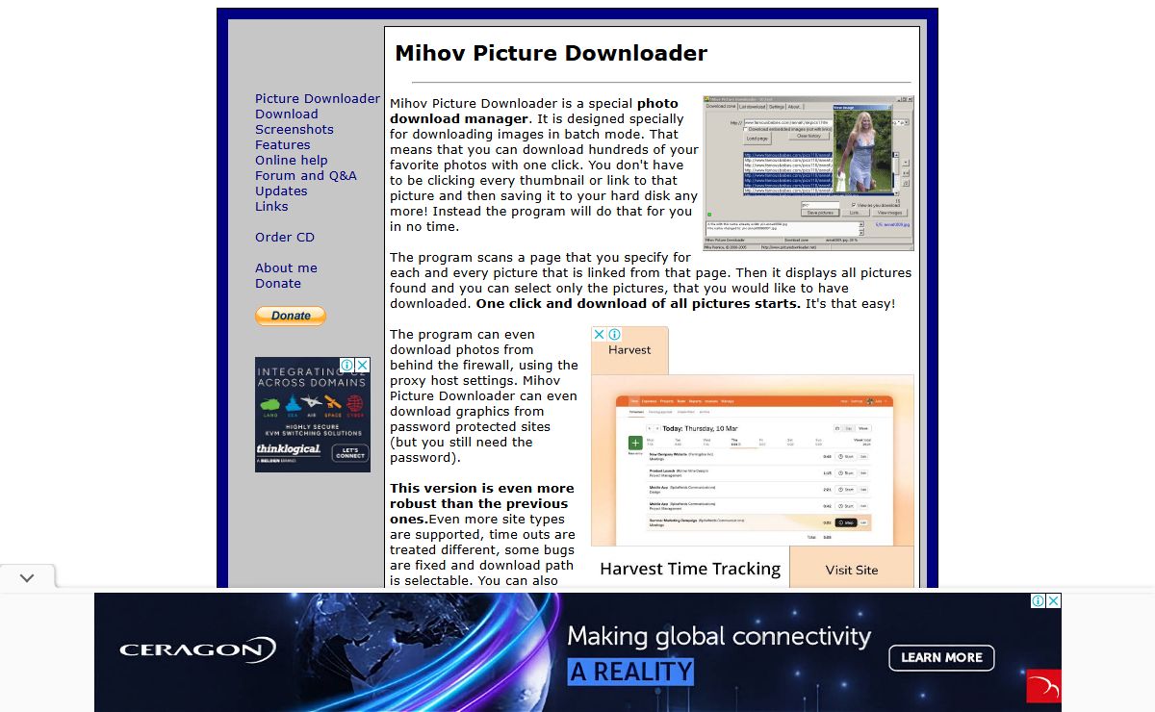Click the Harvest ad title label
The height and width of the screenshot is (712, 1155).
point(629,350)
